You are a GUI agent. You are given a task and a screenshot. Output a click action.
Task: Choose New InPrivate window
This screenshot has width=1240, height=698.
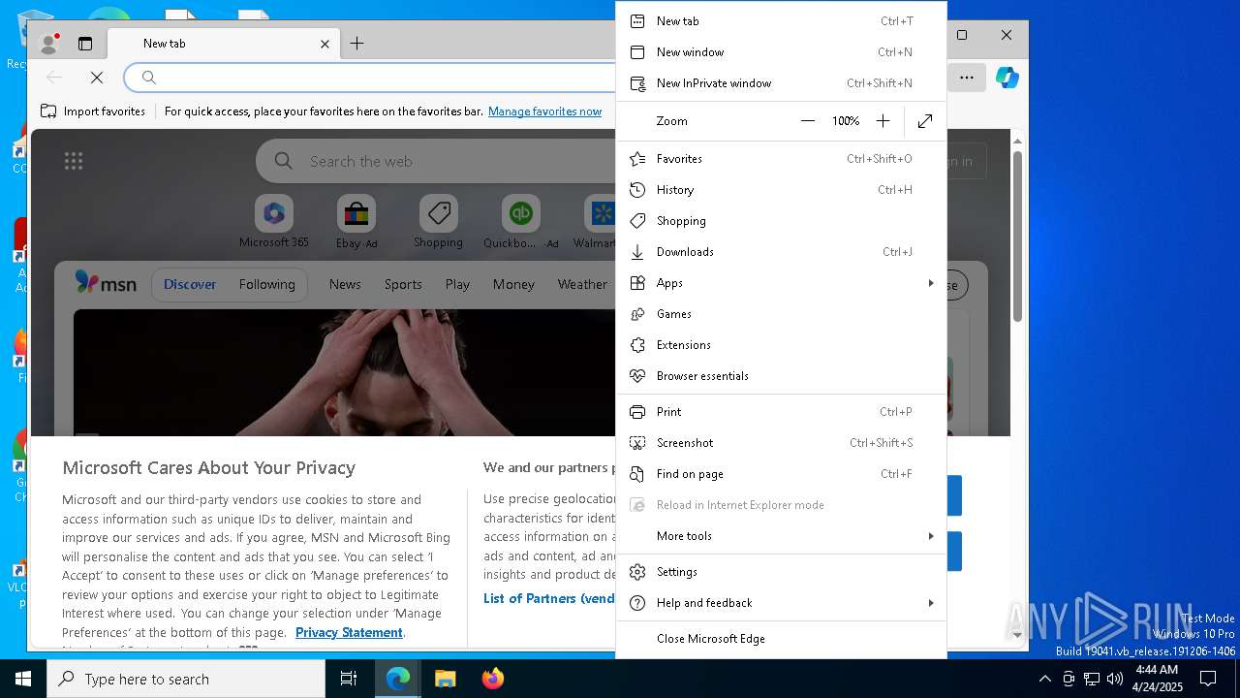pyautogui.click(x=781, y=83)
